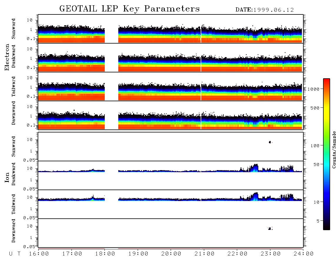Viewport: 336px width, 259px height.
Task: Click the 500 color bar tick label
Action: pyautogui.click(x=315, y=108)
